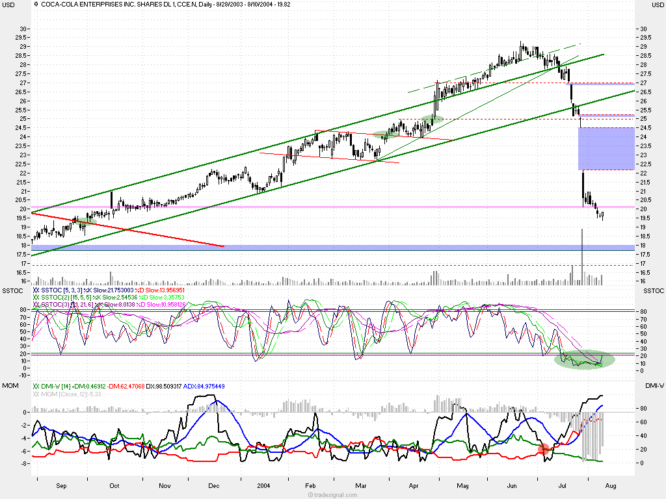666x499 pixels.
Task: Click the green oval on the stochastic low
Action: tap(585, 359)
